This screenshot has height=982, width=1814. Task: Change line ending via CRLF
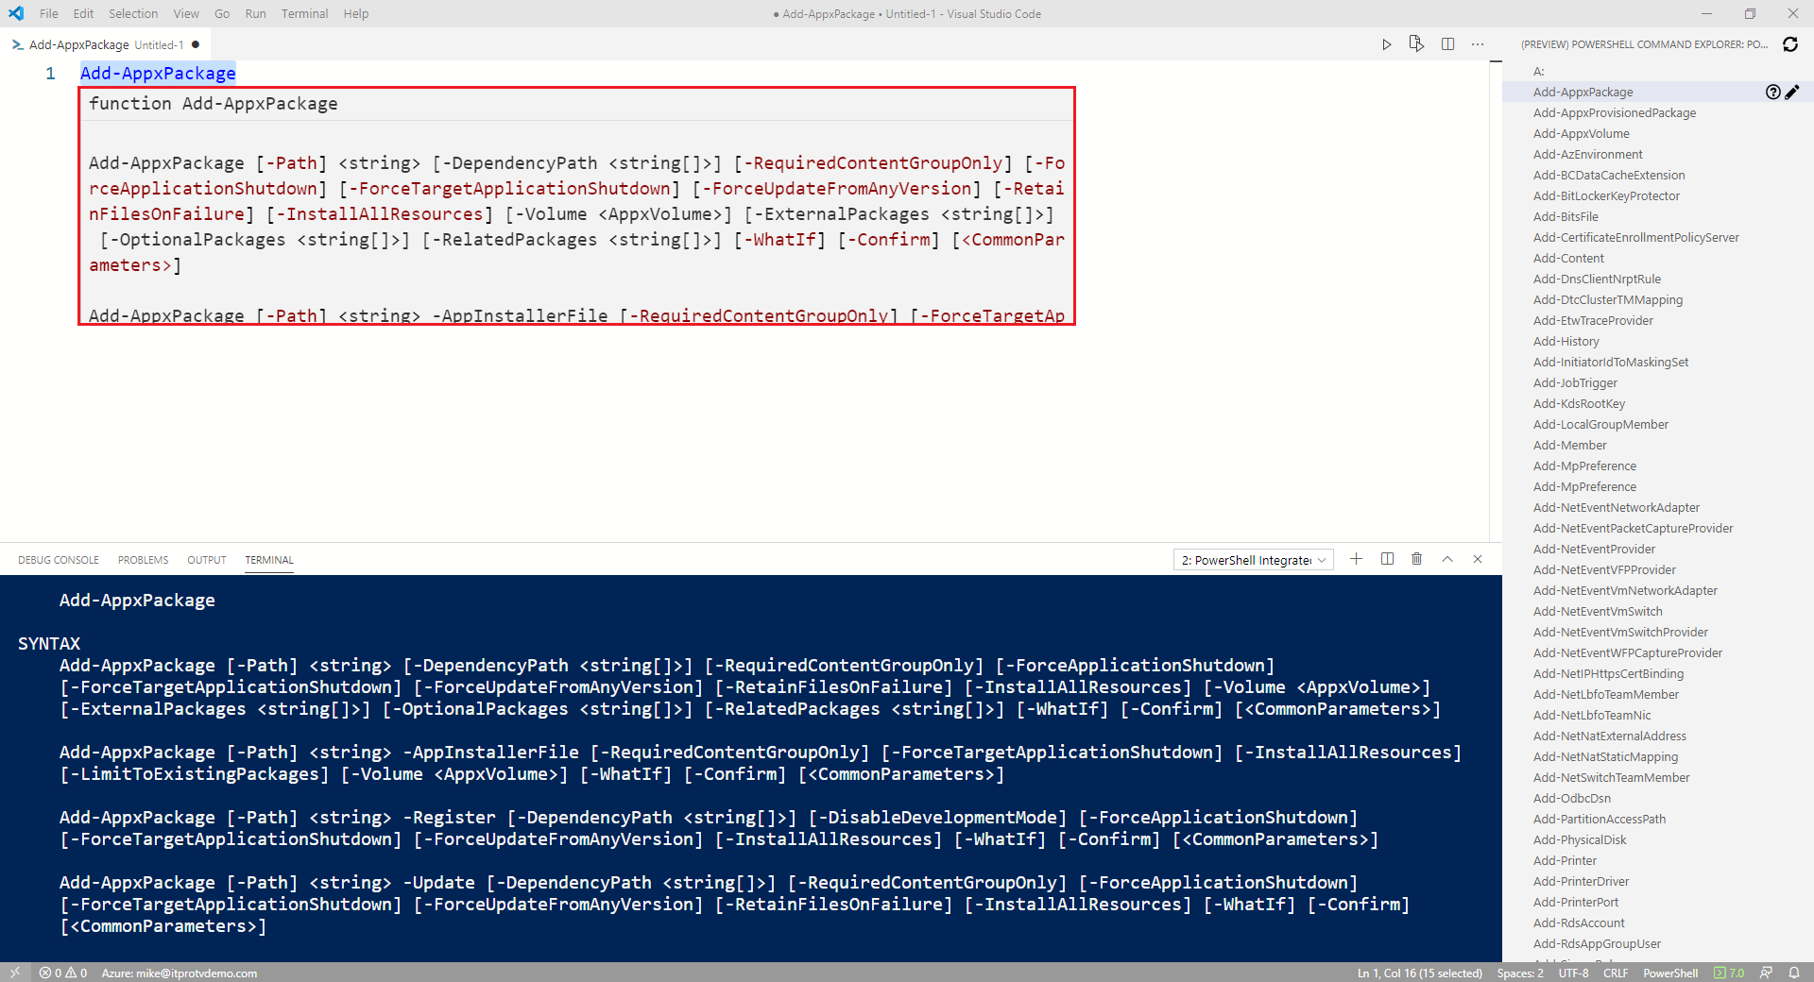click(x=1616, y=973)
